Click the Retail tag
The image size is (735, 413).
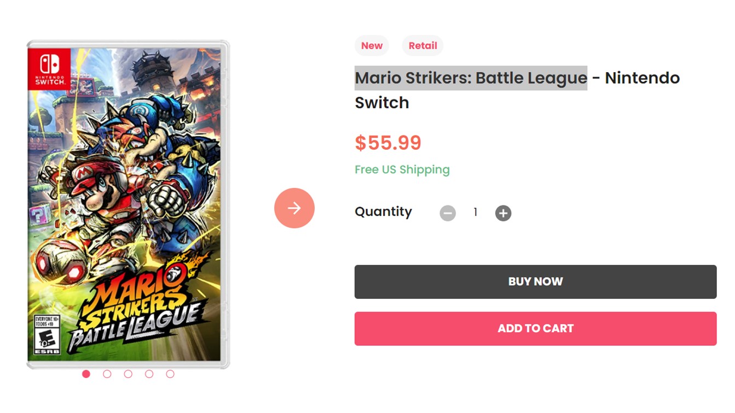(423, 46)
